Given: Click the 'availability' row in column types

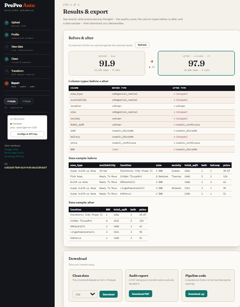Looking at the screenshot, I should coord(152,100).
